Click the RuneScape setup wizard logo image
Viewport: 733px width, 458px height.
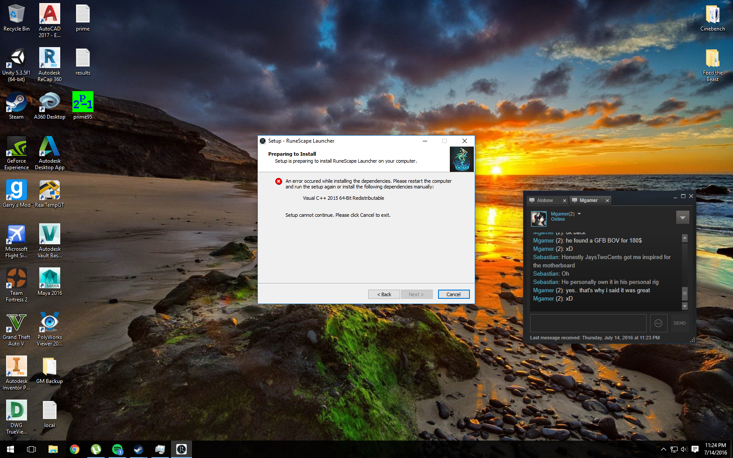pos(462,159)
